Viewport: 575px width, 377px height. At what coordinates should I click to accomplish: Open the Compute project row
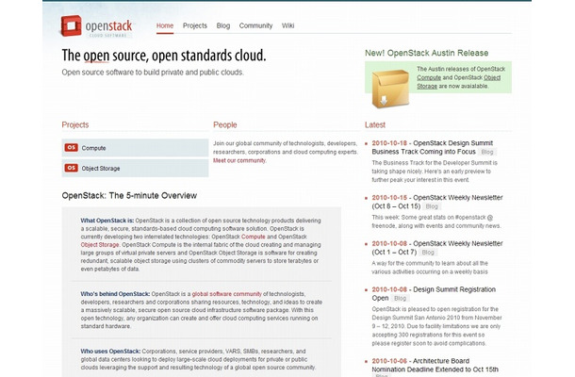pos(135,148)
